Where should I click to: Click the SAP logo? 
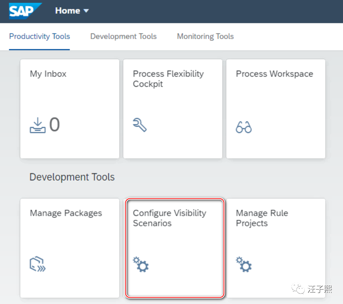coord(25,11)
